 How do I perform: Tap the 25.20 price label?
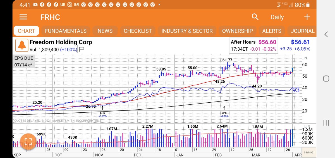pyautogui.click(x=37, y=102)
